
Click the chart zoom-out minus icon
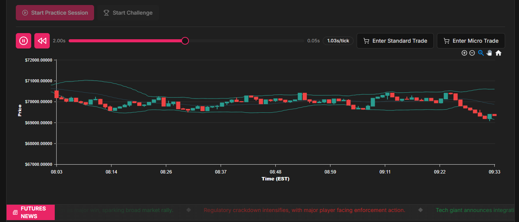tap(472, 53)
